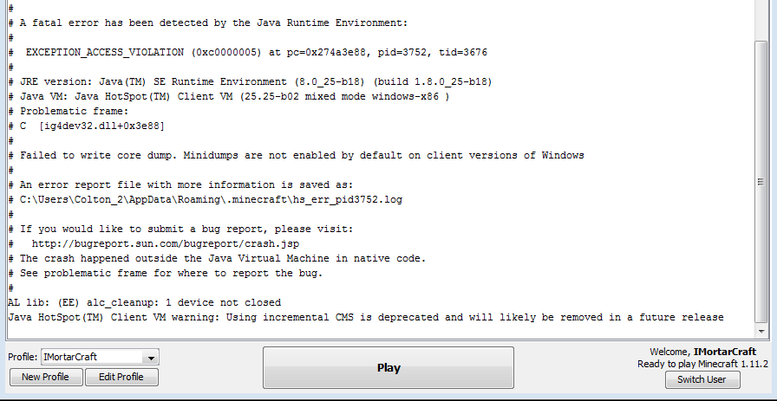This screenshot has height=401, width=777.
Task: Click the 'Ready to play Minecraft 1.11.2' text
Action: pos(701,365)
